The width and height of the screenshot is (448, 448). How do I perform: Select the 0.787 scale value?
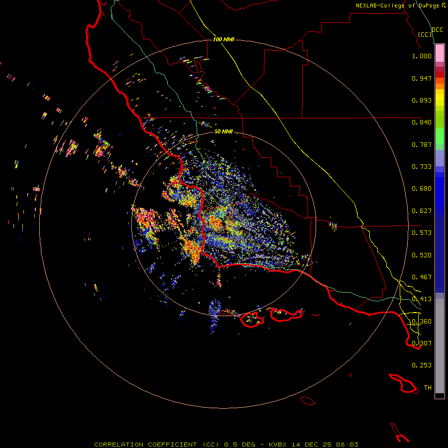click(422, 144)
